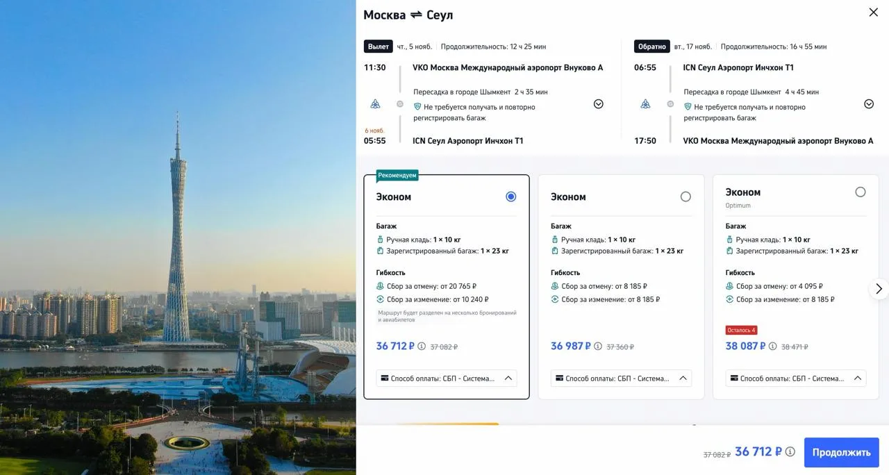
Task: Click departure time 11:30
Action: (x=375, y=67)
